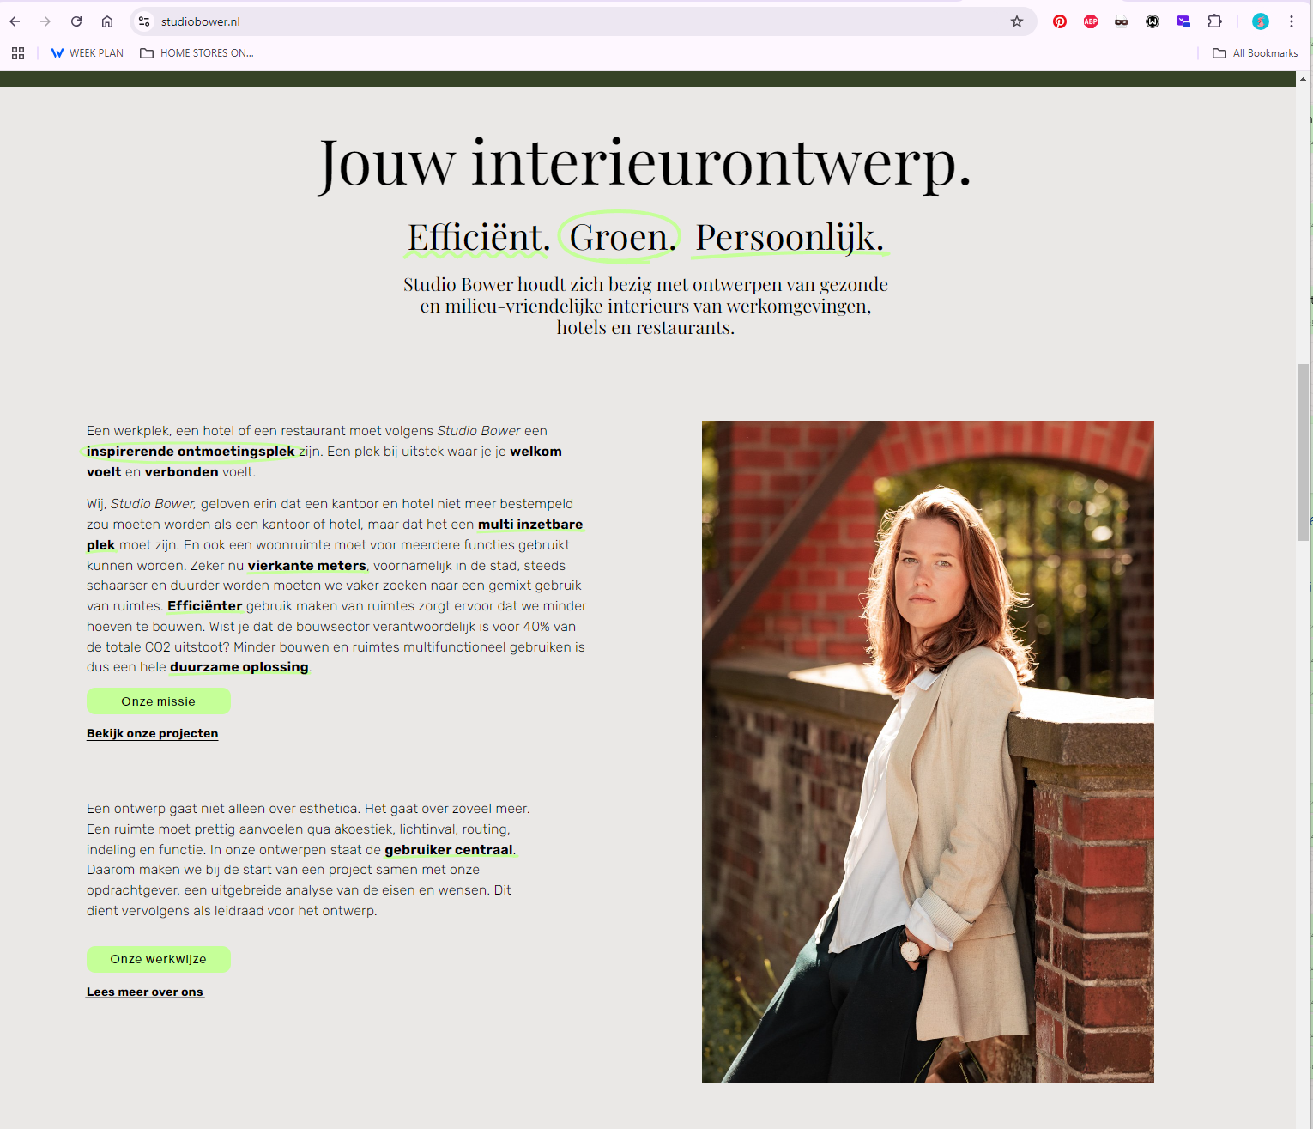The image size is (1313, 1129).
Task: Open the apps grid shortcut
Action: (x=18, y=53)
